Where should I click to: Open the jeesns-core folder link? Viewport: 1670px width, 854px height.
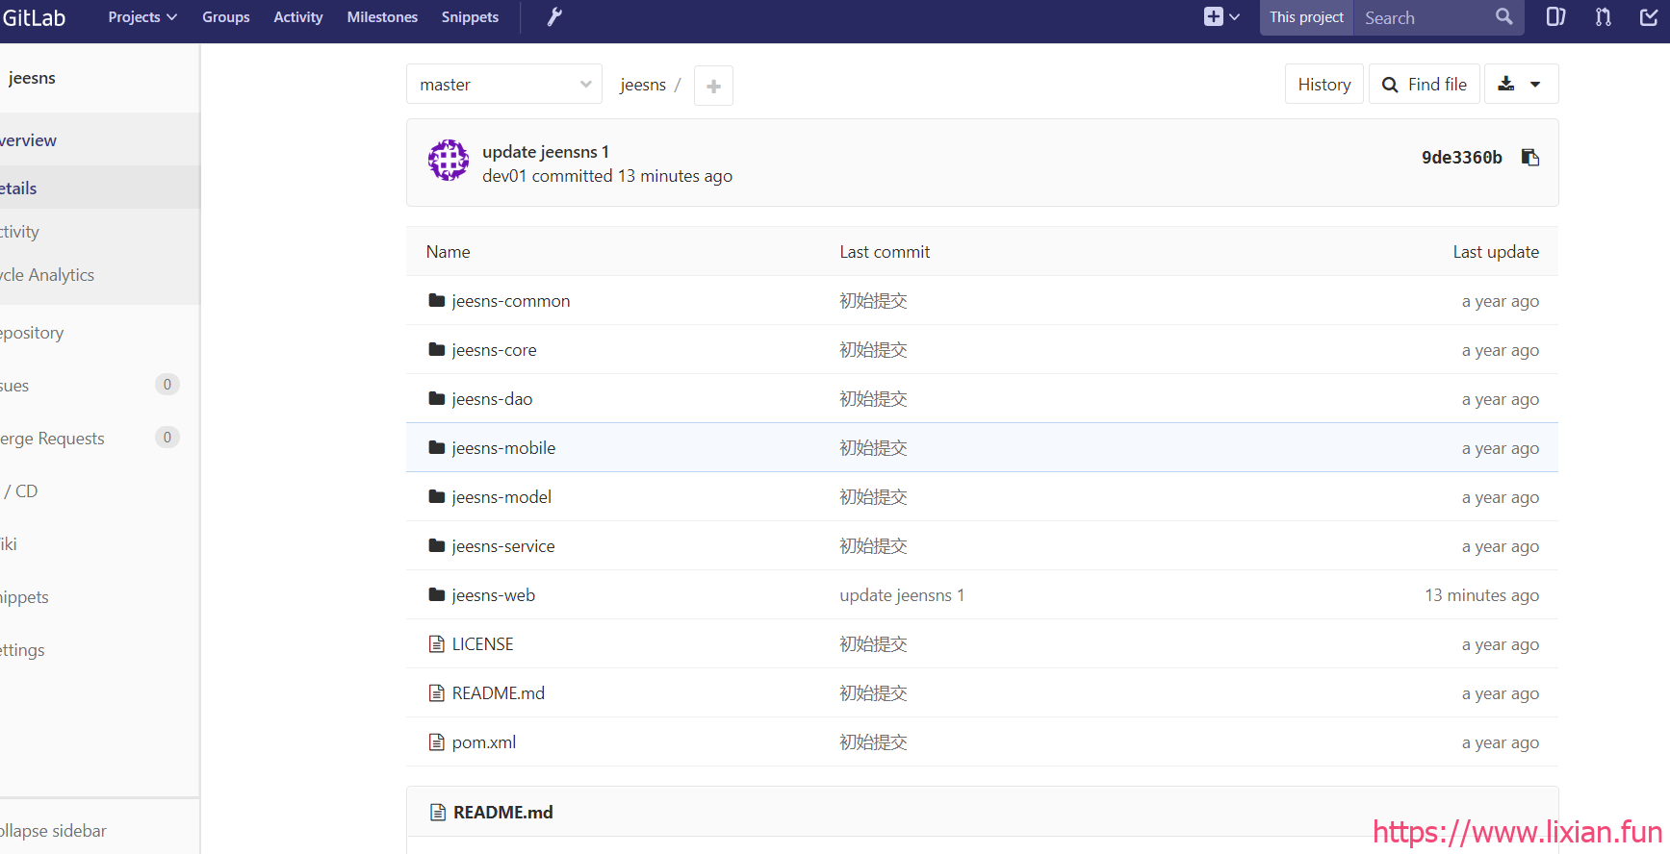[495, 350]
